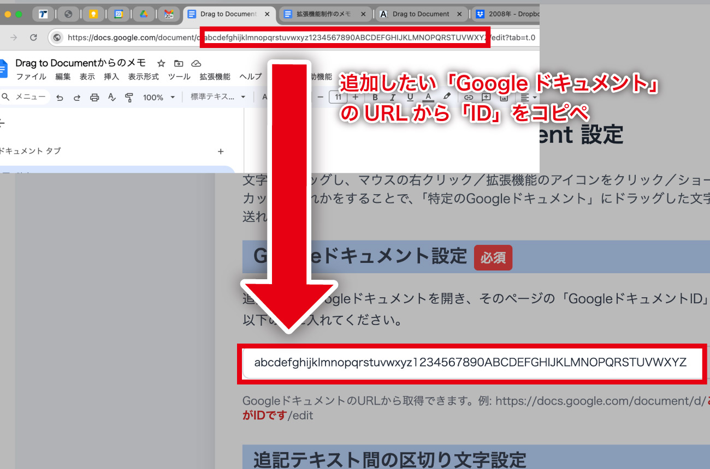Open the pinned tab with T icon
The height and width of the screenshot is (469, 710).
click(43, 14)
